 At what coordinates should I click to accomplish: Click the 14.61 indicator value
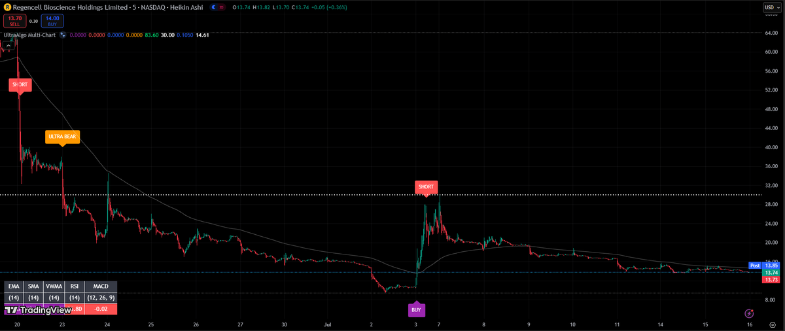(x=202, y=35)
